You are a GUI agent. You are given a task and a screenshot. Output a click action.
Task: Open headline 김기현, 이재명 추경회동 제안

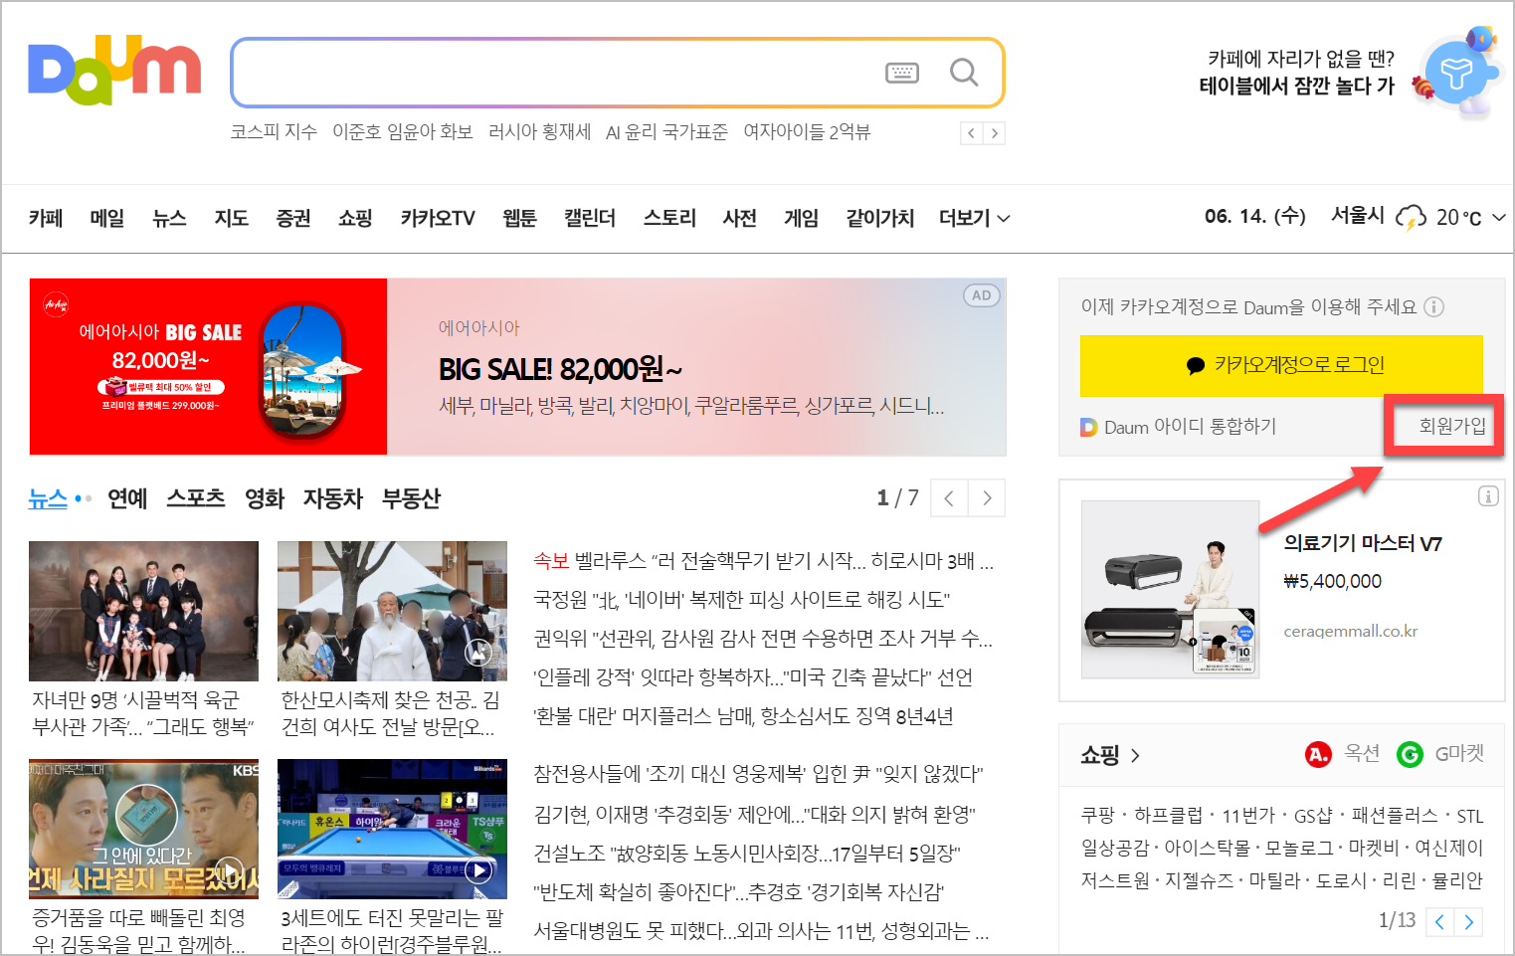click(x=754, y=815)
